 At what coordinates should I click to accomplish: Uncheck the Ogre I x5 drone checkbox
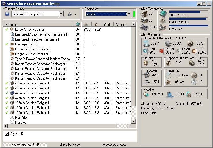[x=7, y=134]
